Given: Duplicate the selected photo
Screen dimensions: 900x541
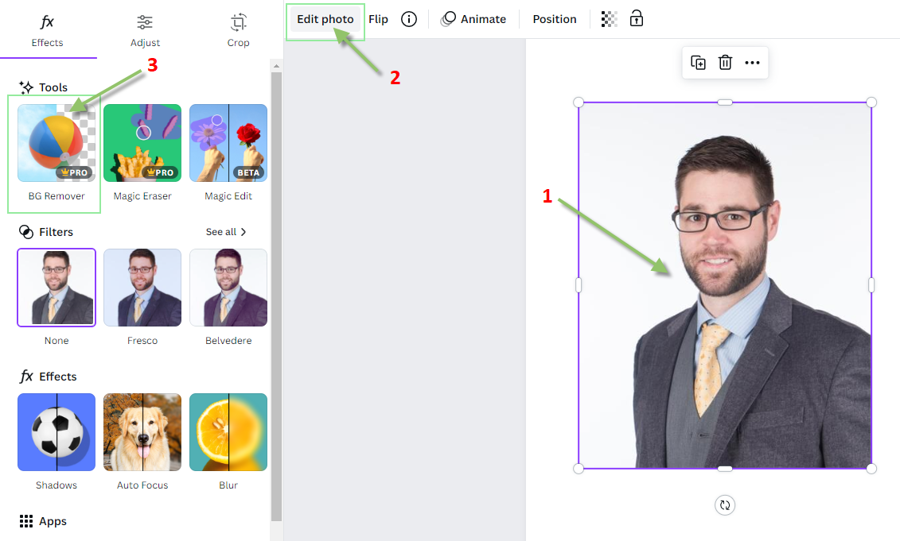Looking at the screenshot, I should [x=698, y=62].
